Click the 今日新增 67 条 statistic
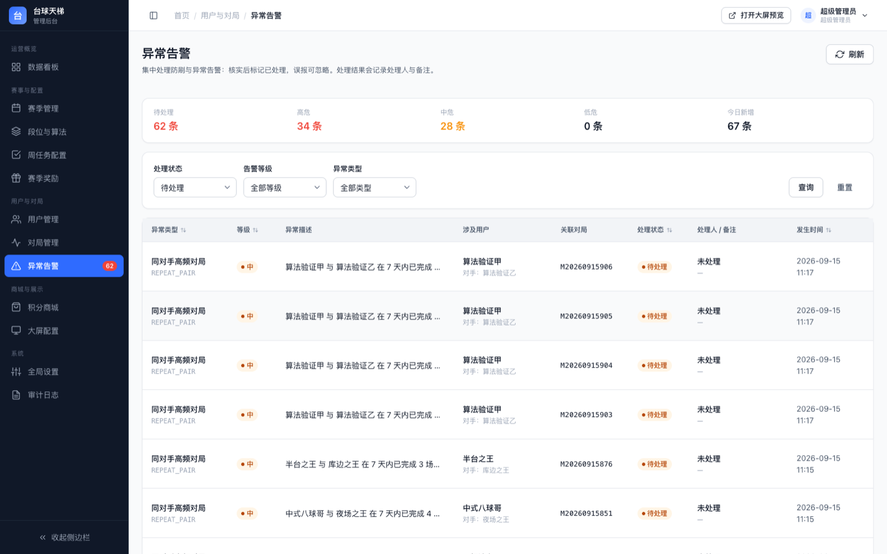Image resolution: width=887 pixels, height=554 pixels. (x=740, y=121)
